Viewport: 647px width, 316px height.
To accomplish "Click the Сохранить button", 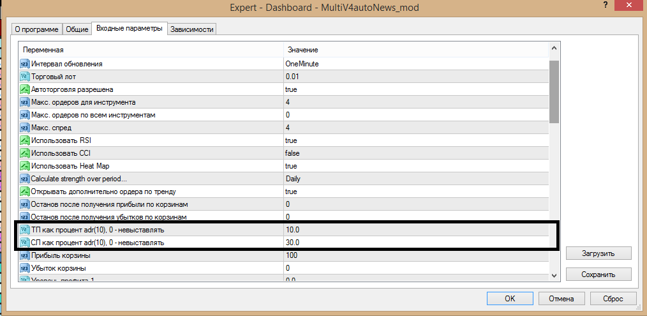I will pos(599,275).
